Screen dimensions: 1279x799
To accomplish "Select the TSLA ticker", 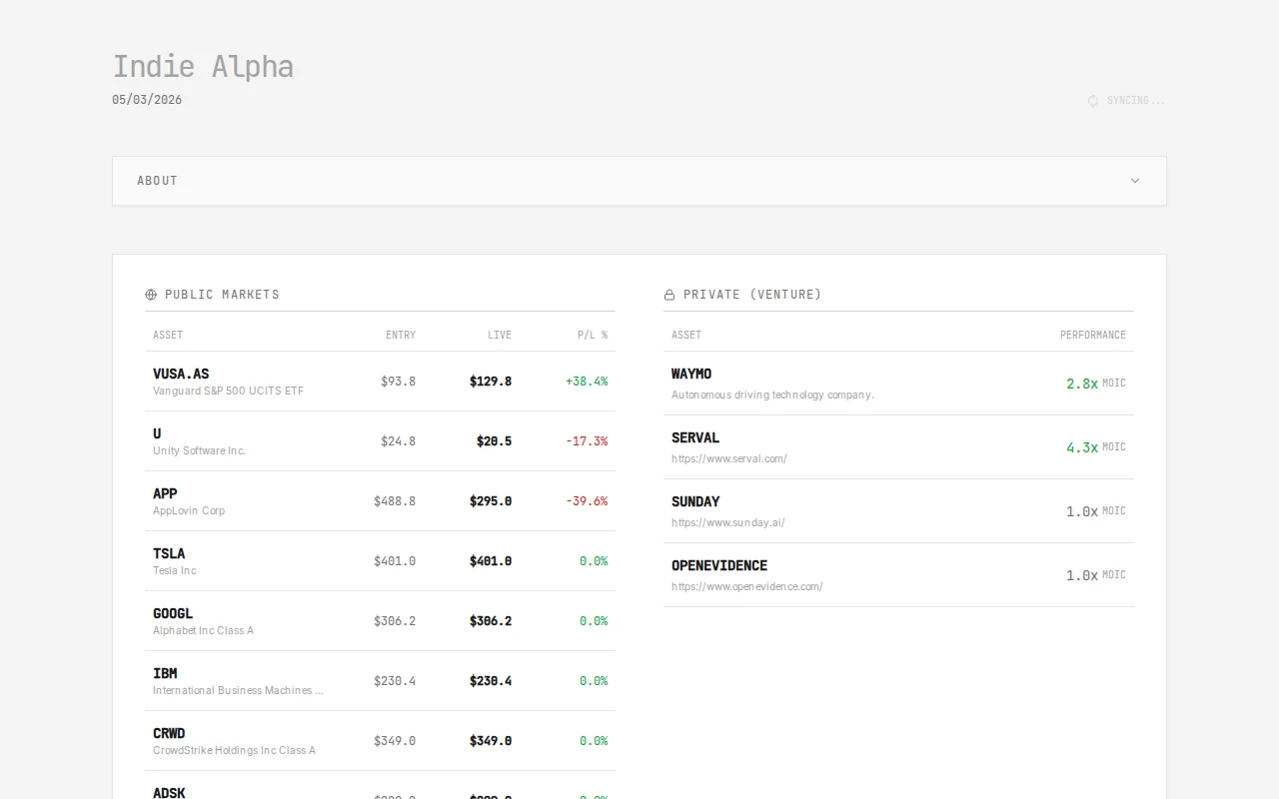I will [169, 553].
